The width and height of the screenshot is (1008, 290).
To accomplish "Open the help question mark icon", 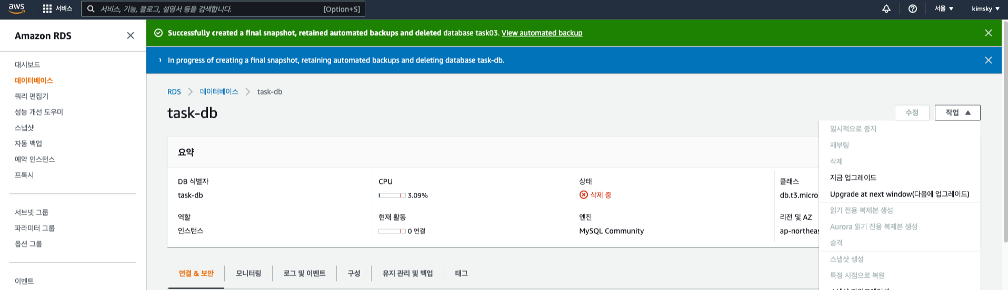I will 913,9.
